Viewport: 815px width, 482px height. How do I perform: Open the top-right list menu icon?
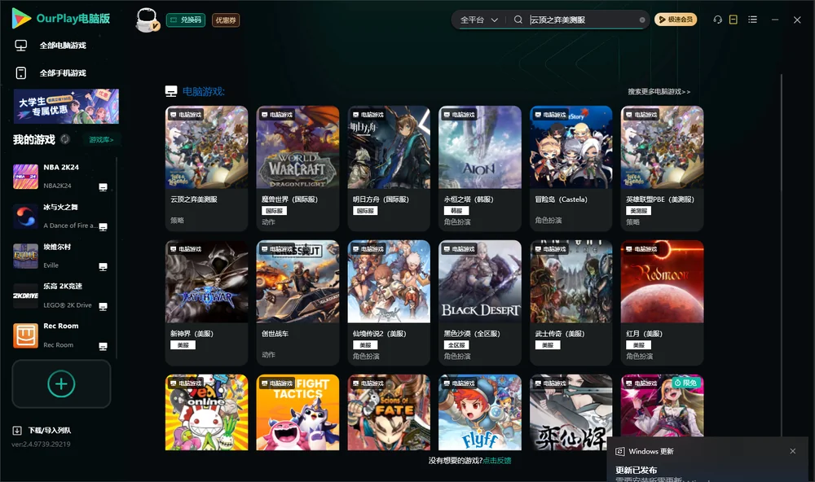[x=752, y=20]
